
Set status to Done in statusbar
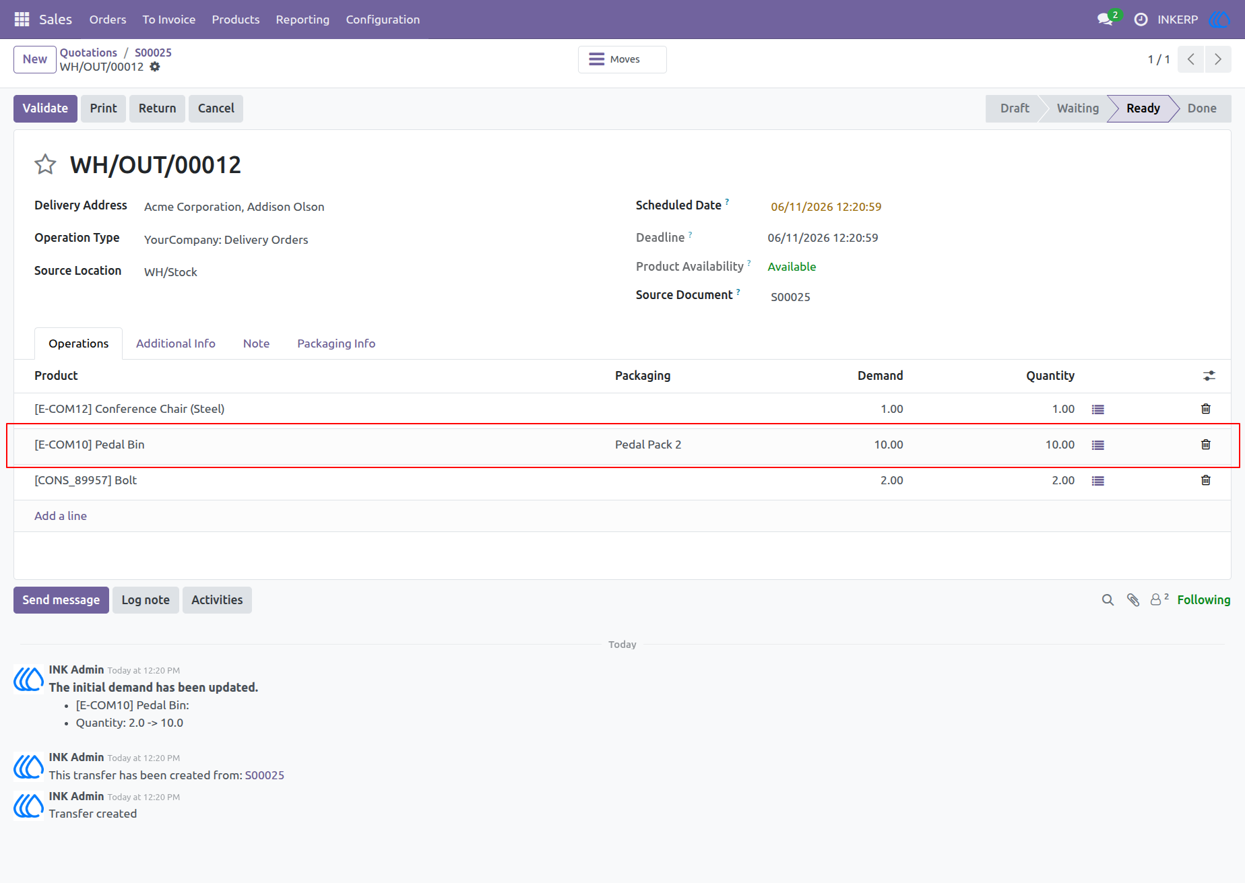[x=1202, y=108]
